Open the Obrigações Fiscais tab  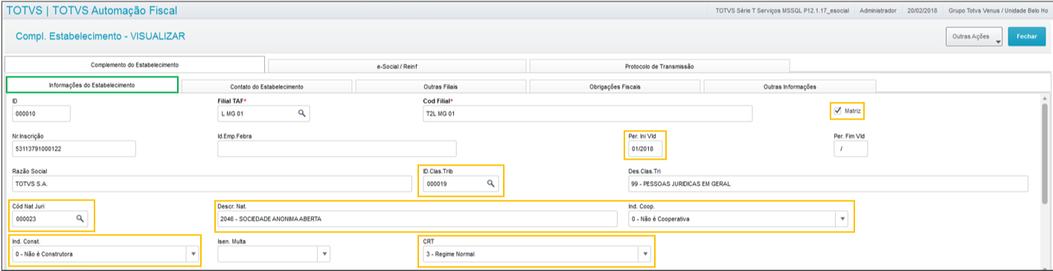click(615, 86)
